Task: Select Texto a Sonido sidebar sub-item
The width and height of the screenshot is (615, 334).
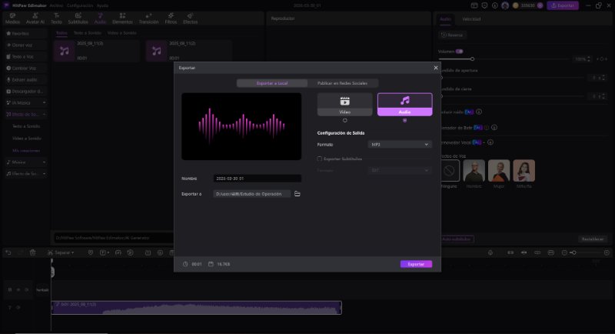Action: (x=26, y=126)
